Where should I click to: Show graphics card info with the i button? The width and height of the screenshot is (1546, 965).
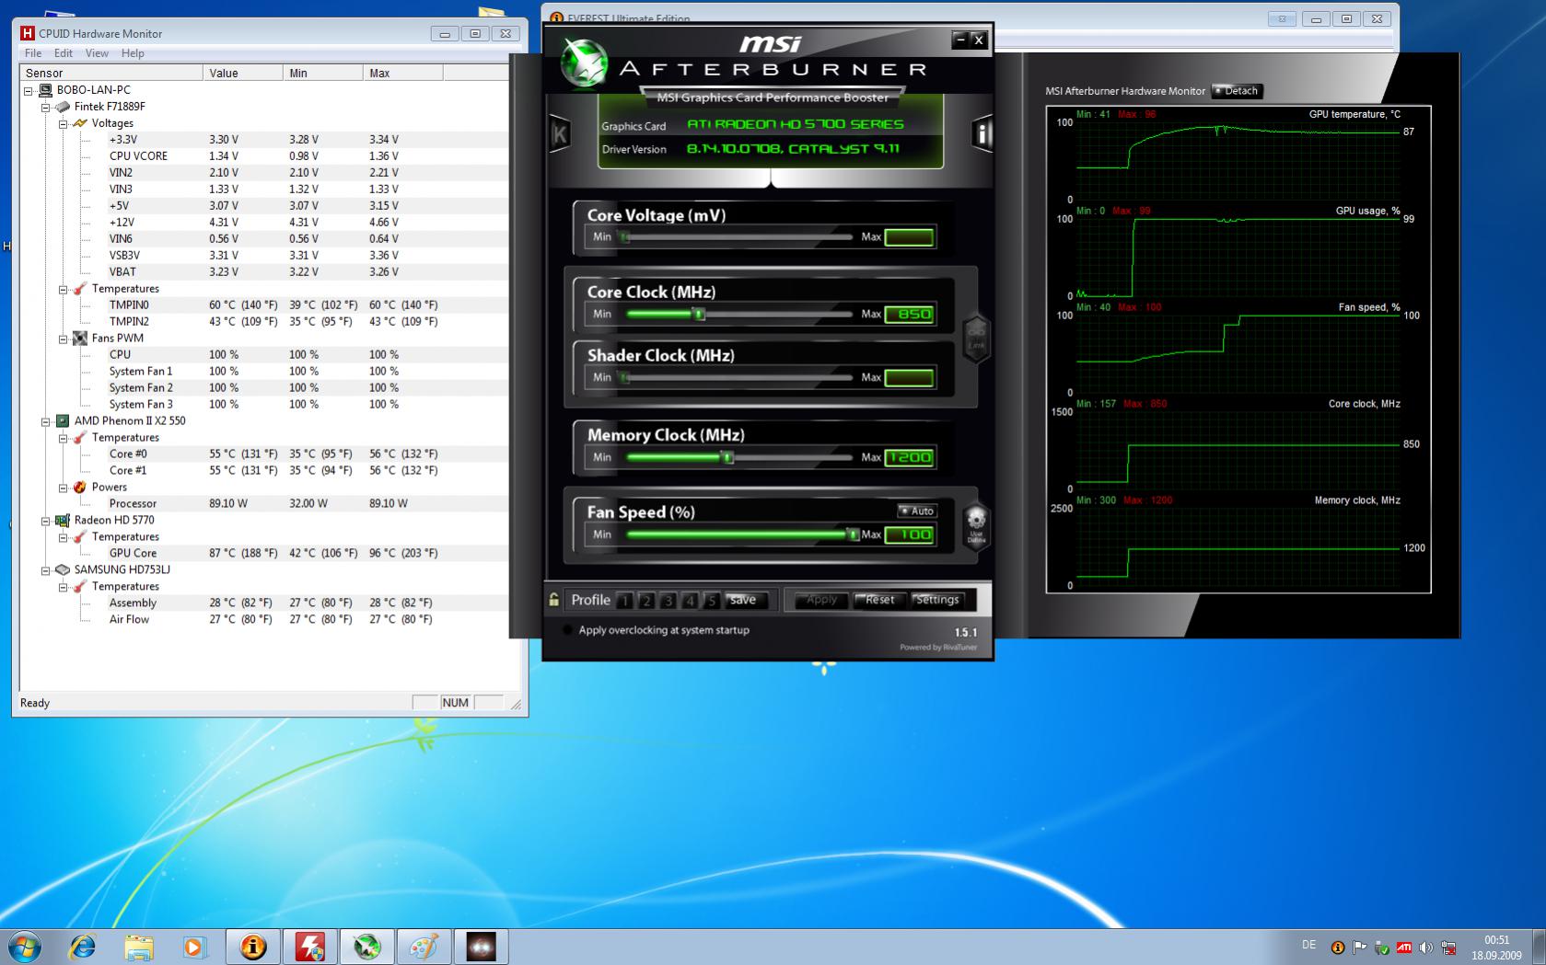pyautogui.click(x=982, y=134)
